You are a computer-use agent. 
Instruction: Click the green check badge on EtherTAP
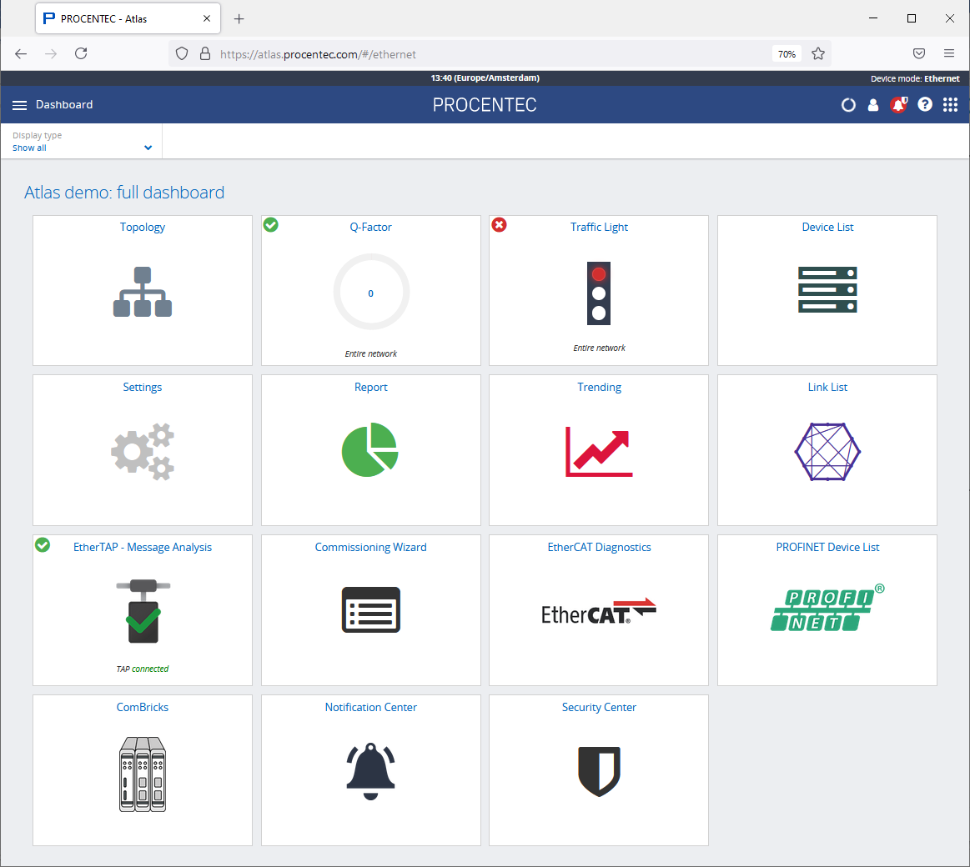point(43,545)
